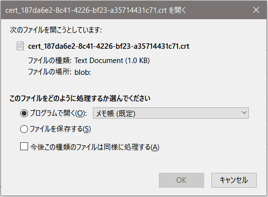The image size is (268, 197).
Task: Click the ファイルを保存する(S) label text
Action: click(x=60, y=129)
